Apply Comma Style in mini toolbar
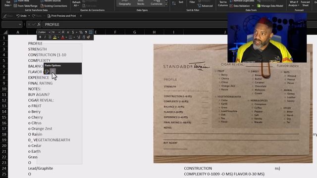 (x=86, y=32)
